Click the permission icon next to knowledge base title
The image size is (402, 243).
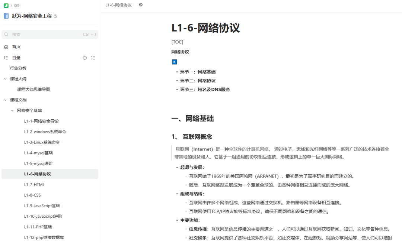point(55,16)
